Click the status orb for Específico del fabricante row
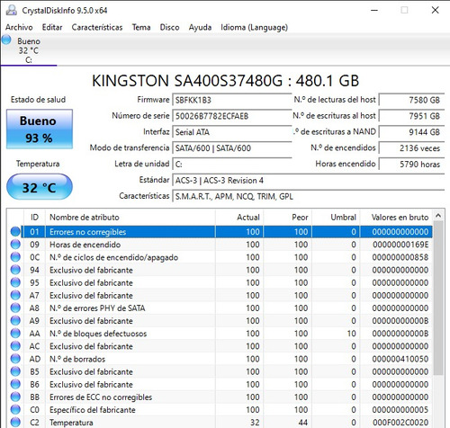The width and height of the screenshot is (450, 428). click(x=15, y=410)
